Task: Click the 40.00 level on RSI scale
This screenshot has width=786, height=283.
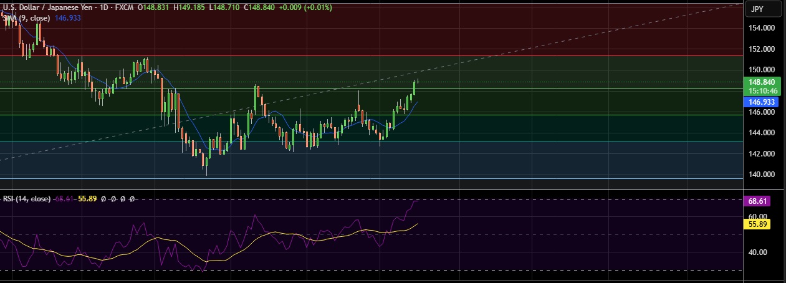Action: [758, 252]
